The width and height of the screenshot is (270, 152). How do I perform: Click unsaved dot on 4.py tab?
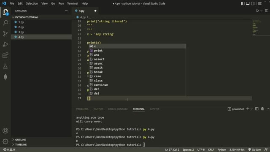(x=95, y=11)
